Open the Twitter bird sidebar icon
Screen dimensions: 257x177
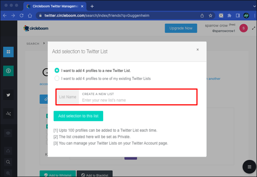(x=8, y=95)
